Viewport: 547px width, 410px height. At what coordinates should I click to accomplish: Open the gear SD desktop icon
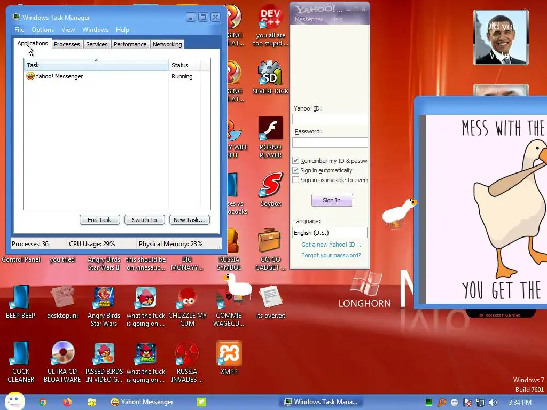270,77
